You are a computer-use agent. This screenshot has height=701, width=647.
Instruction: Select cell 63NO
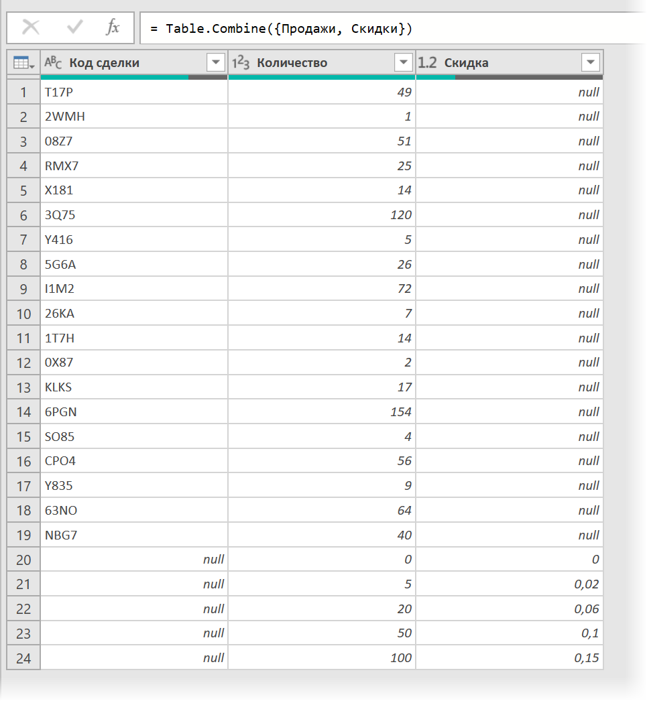134,510
